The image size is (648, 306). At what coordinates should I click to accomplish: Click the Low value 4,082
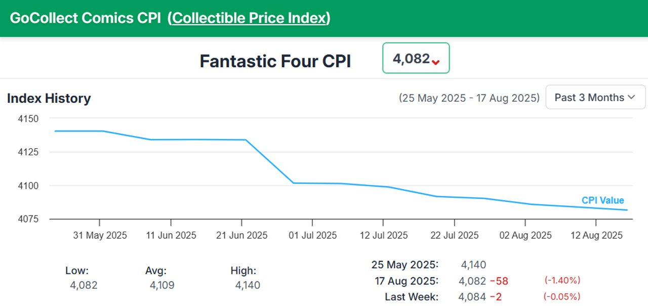coord(84,285)
